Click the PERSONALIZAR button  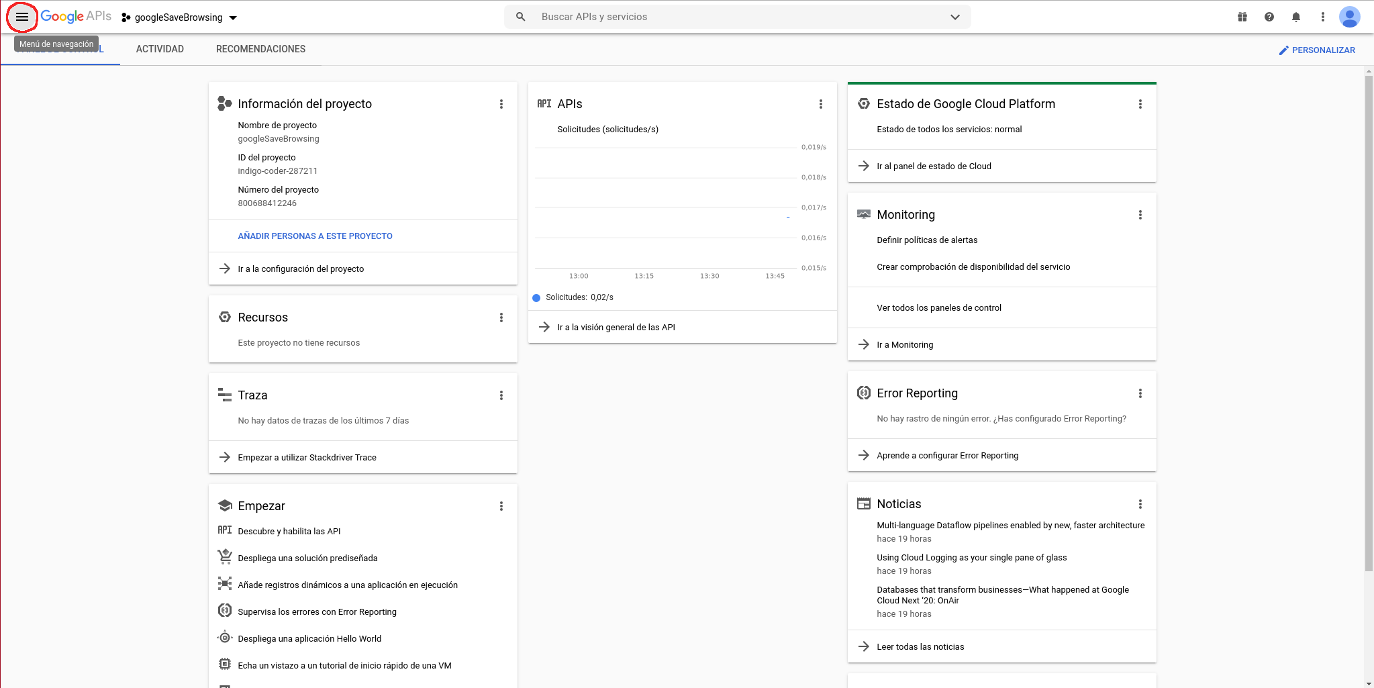1316,50
